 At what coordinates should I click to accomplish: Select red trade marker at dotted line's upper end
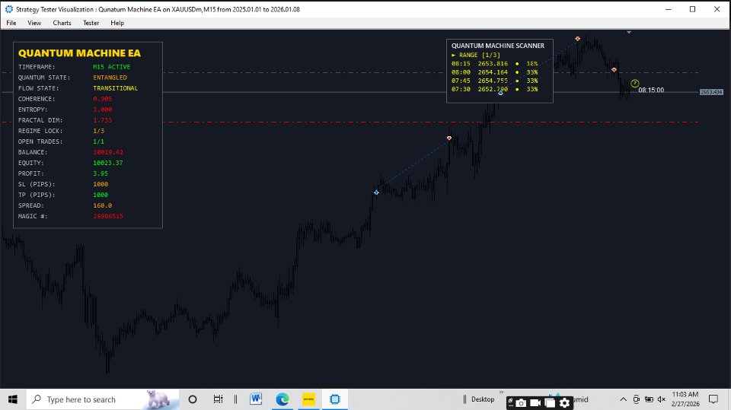pos(449,138)
